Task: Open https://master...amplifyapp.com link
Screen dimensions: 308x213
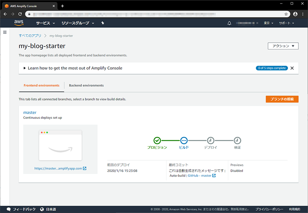Action: (58, 168)
